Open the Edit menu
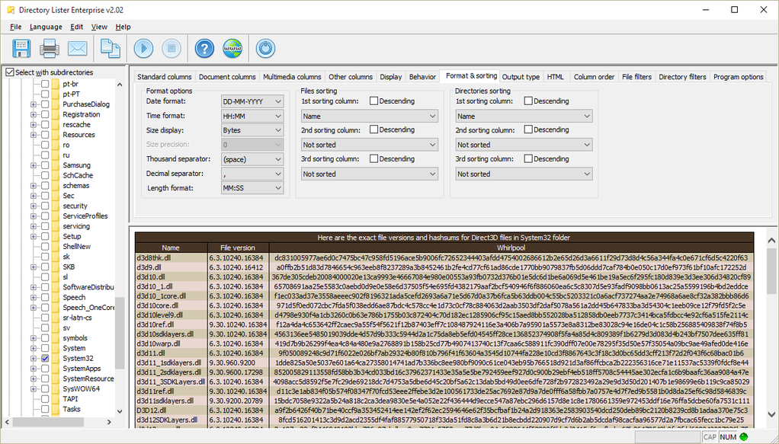779x444 pixels. pyautogui.click(x=76, y=27)
